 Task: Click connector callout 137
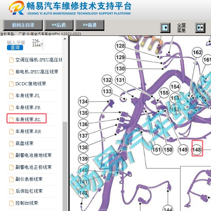click(83, 136)
